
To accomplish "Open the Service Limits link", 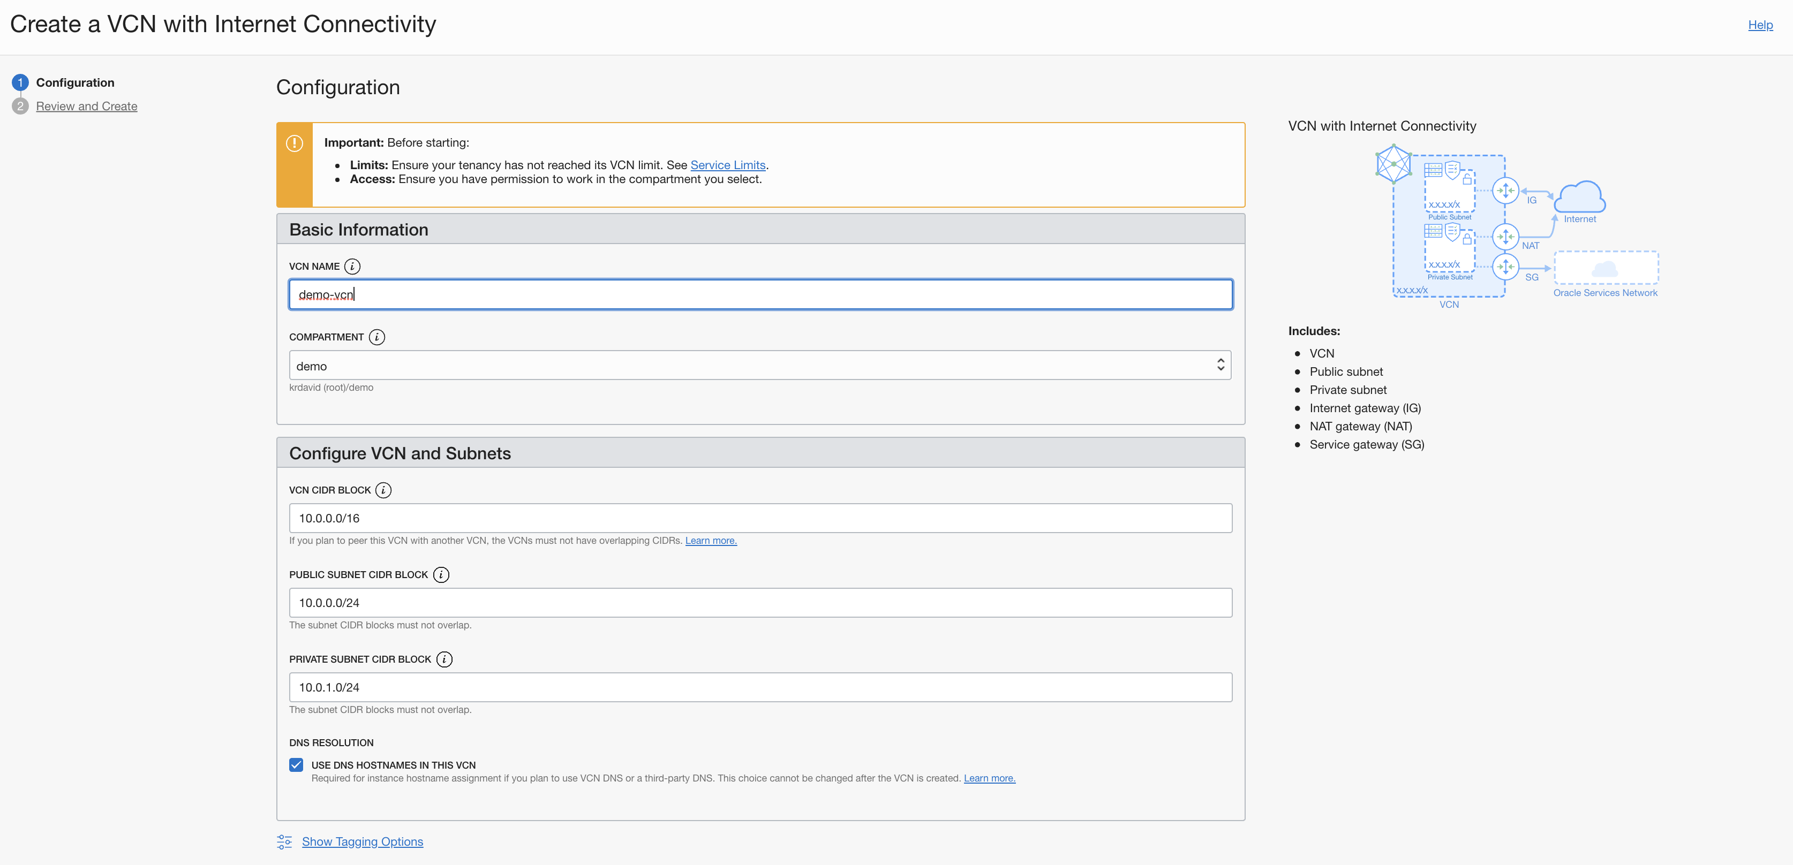I will click(x=727, y=165).
